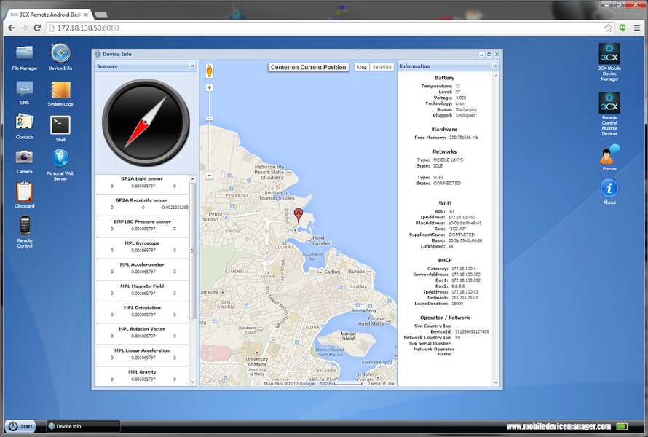The width and height of the screenshot is (648, 437).
Task: Click the Operator / Network heading
Action: point(445,318)
